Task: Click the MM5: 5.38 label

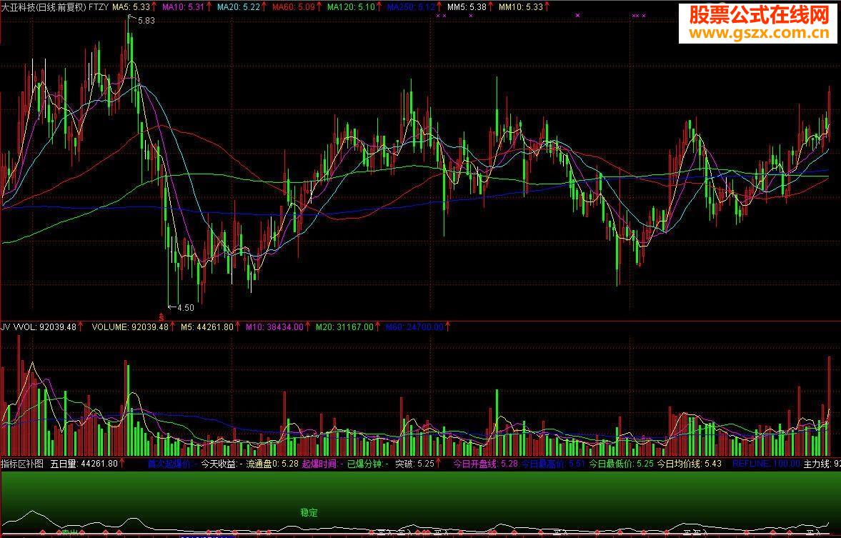Action: click(x=467, y=7)
